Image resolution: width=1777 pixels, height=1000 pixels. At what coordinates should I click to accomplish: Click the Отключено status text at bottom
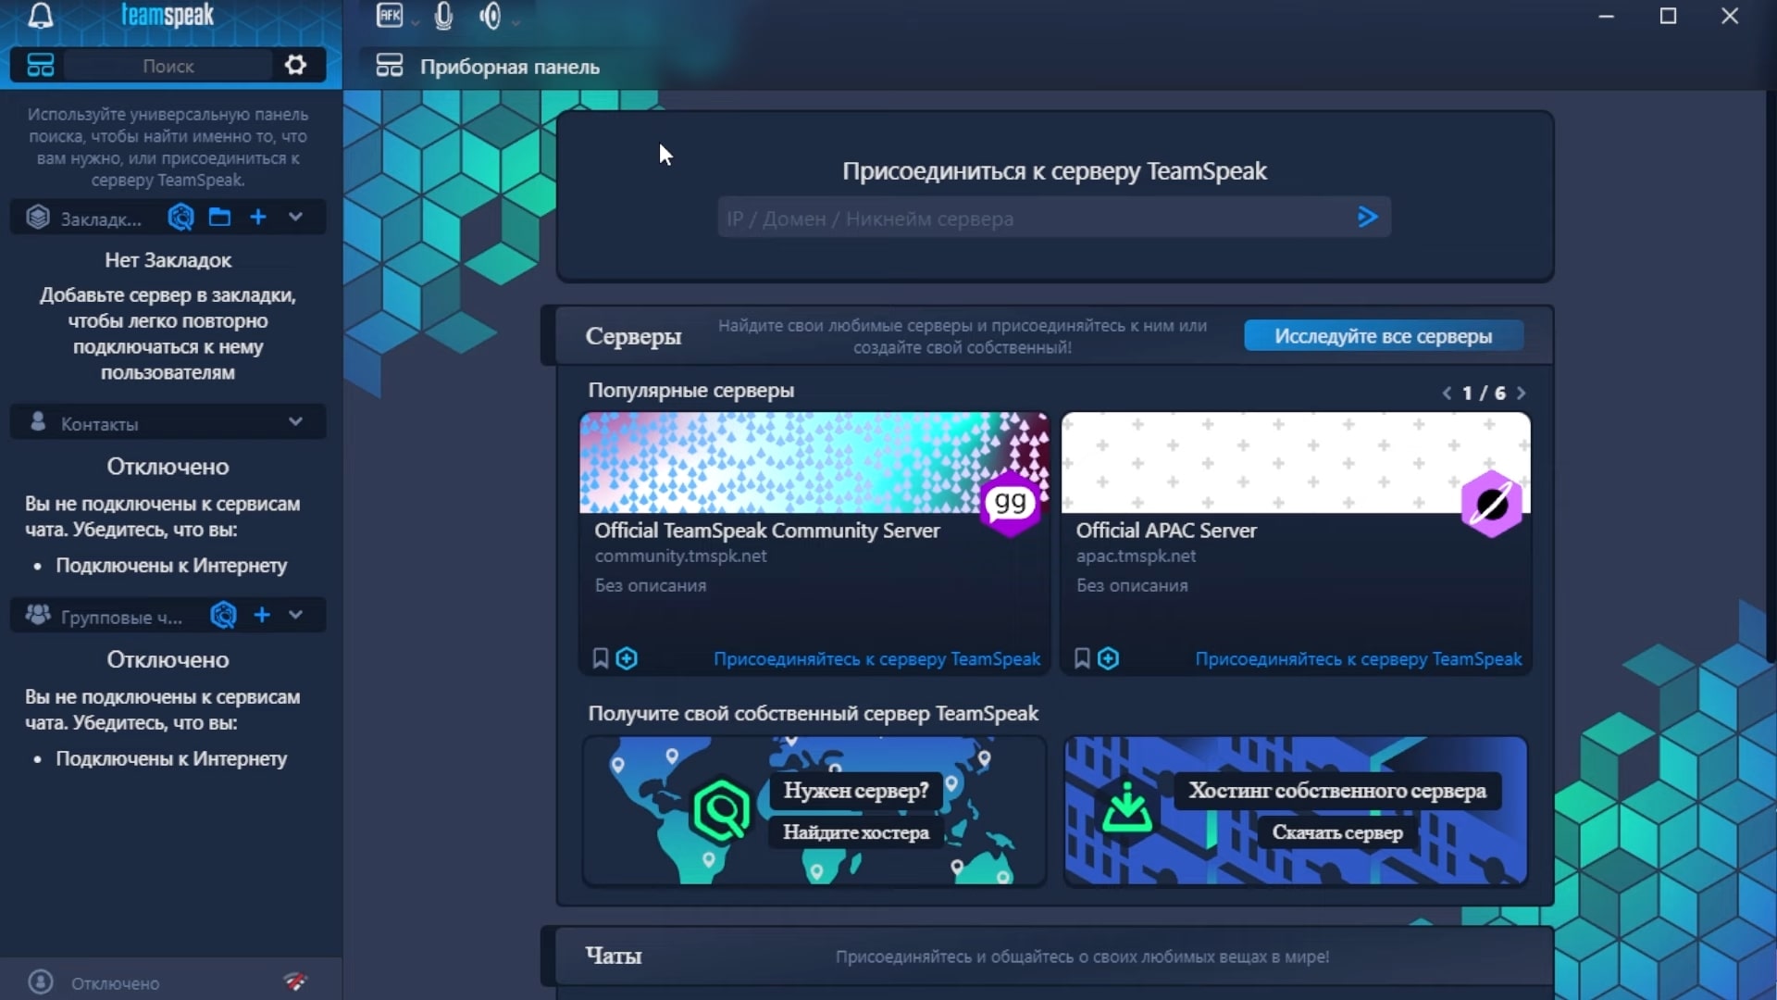pyautogui.click(x=116, y=983)
